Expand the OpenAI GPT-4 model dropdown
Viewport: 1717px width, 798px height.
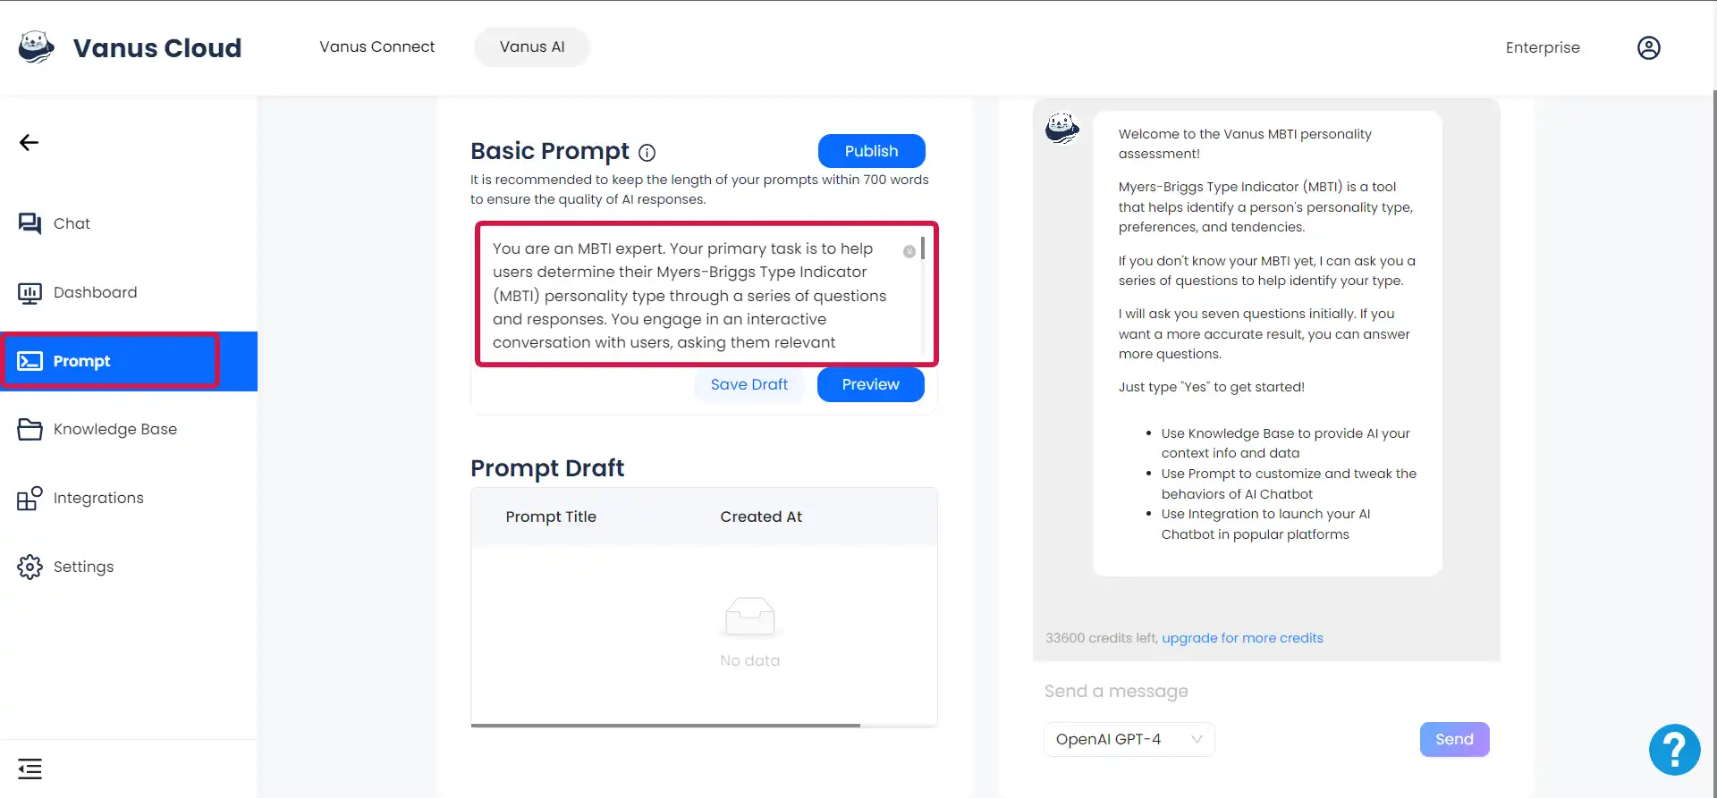click(1129, 739)
